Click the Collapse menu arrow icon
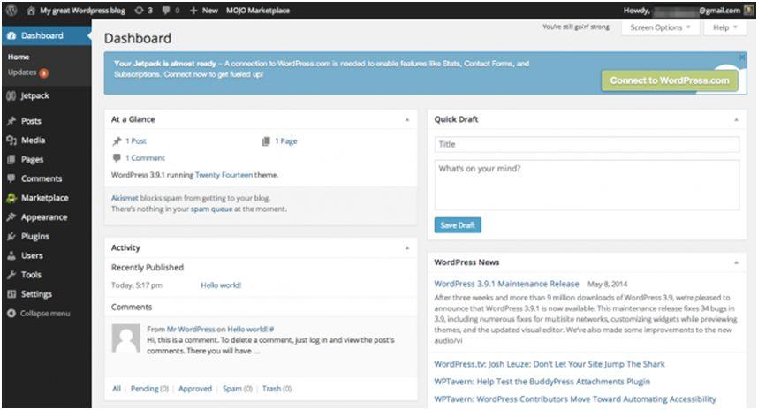758x410 pixels. 11,314
